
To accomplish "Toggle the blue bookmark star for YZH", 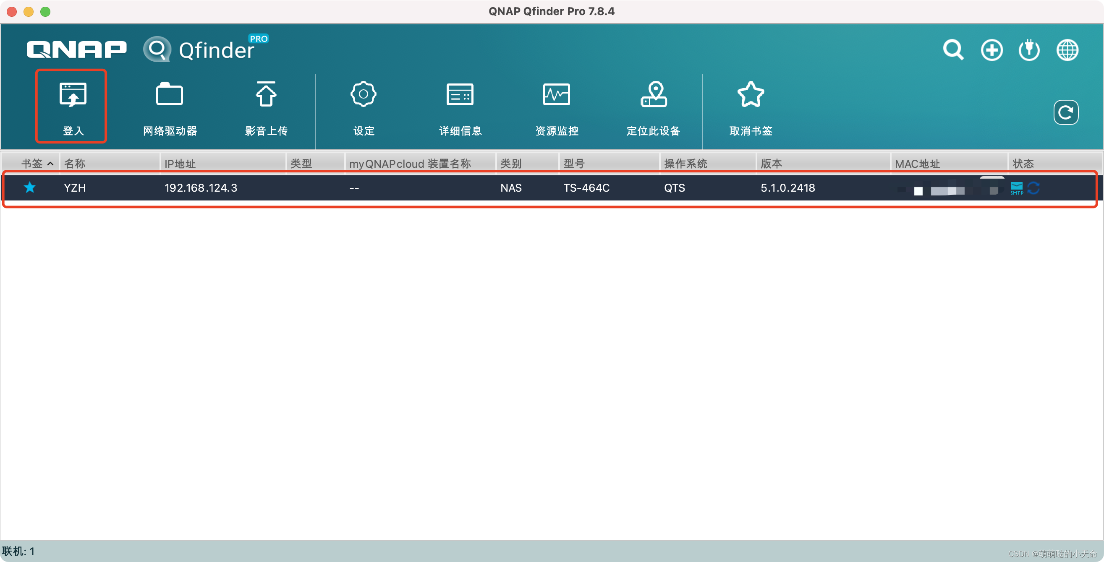I will pos(29,187).
